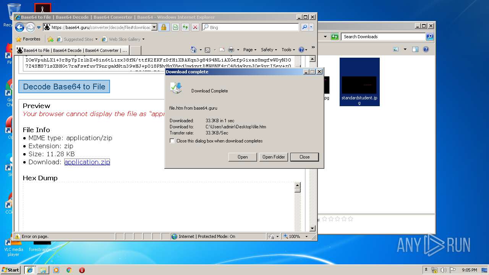Screen dimensions: 489x275
Task: Click the Hex Dump scrollbar up arrow
Action: coord(298,185)
